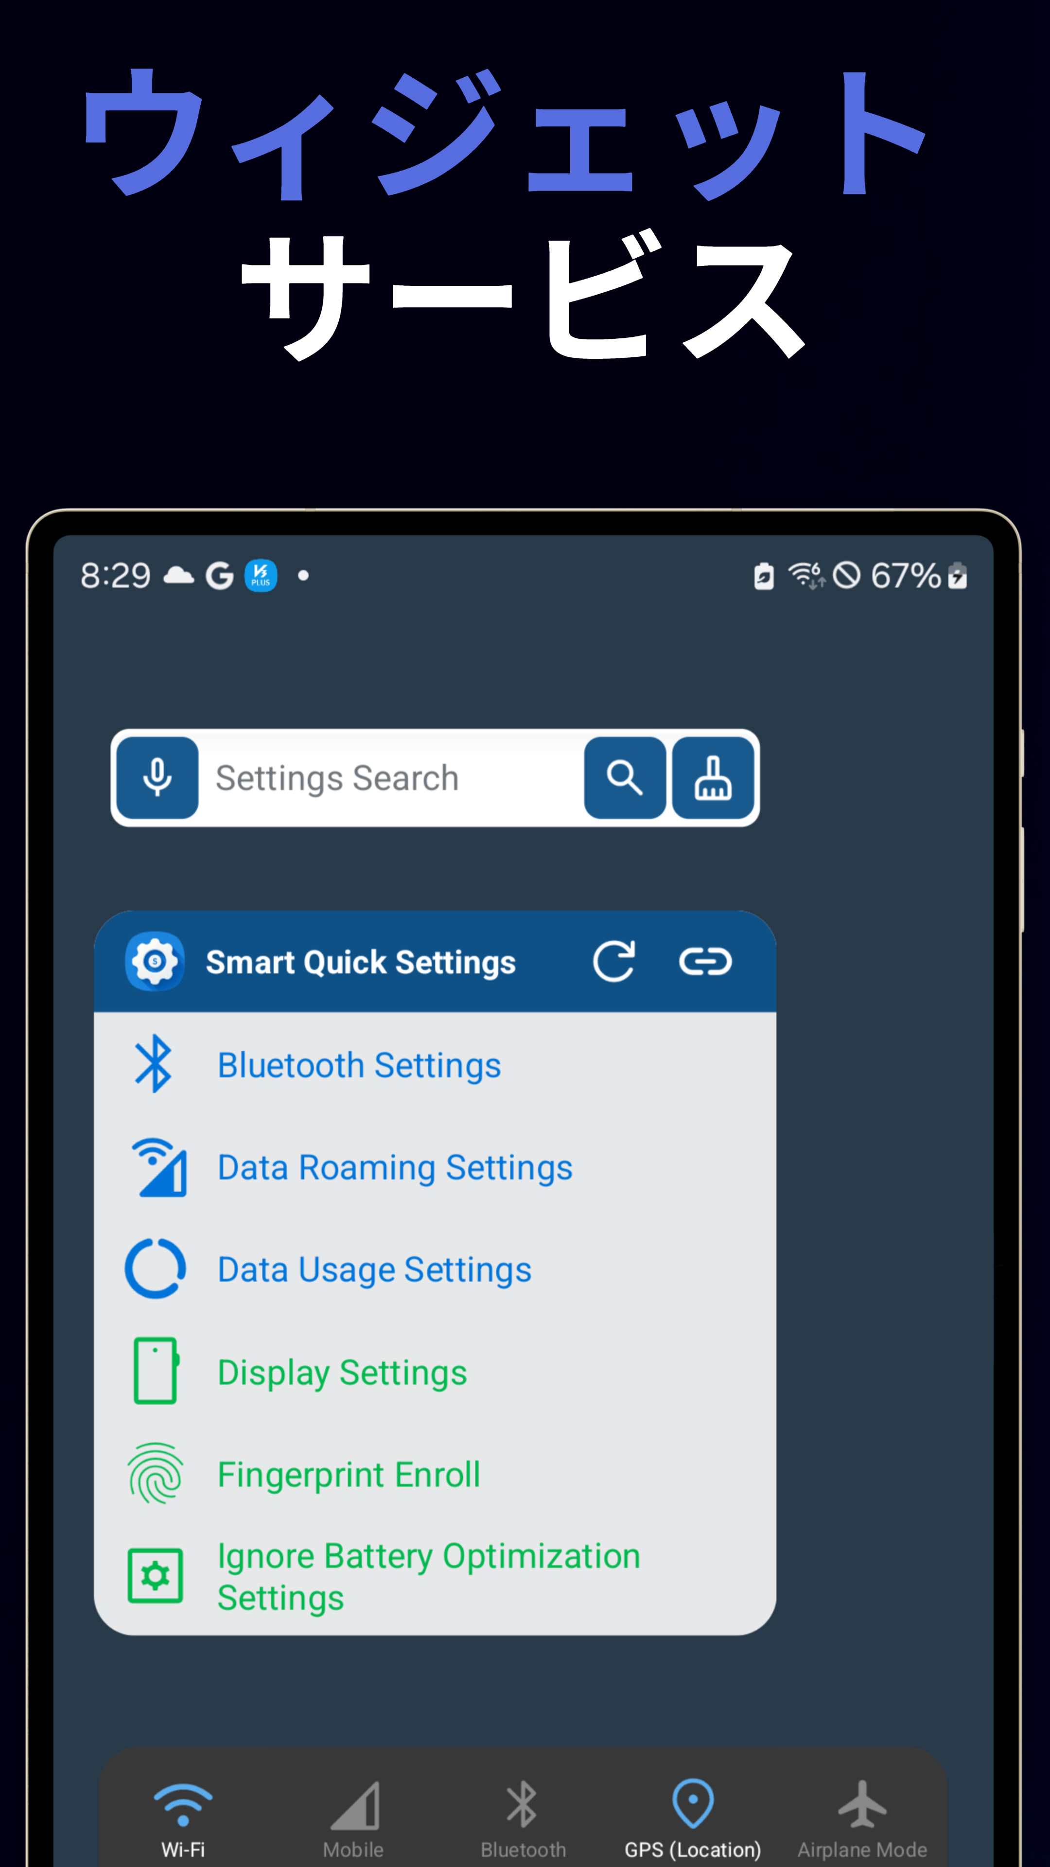Open Fingerprint Enroll link
1050x1867 pixels.
(349, 1474)
